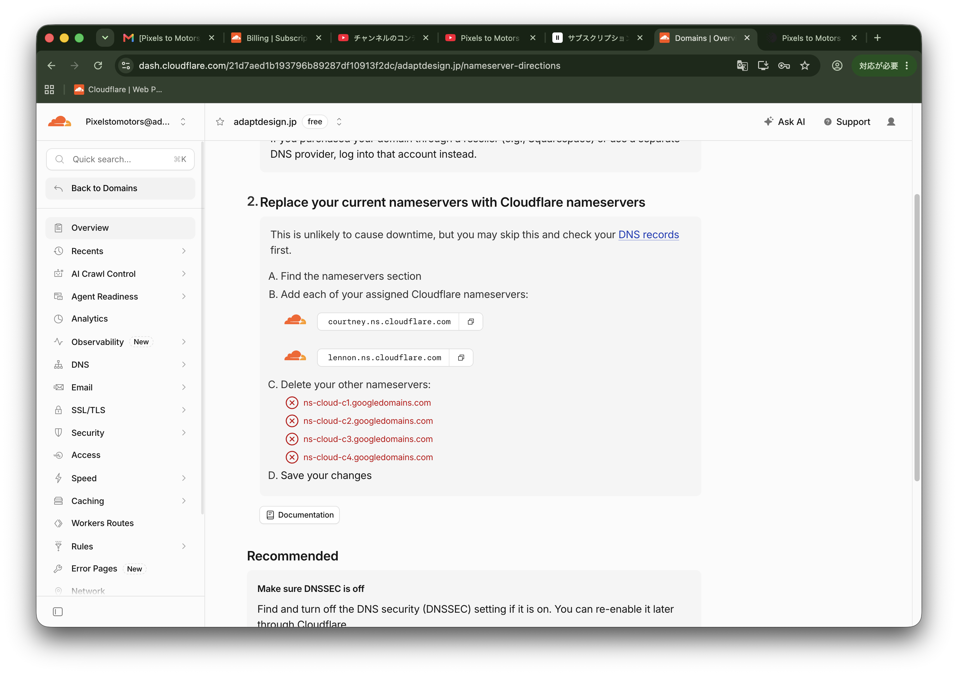Open saved passwords key icon
958x675 pixels.
point(784,66)
